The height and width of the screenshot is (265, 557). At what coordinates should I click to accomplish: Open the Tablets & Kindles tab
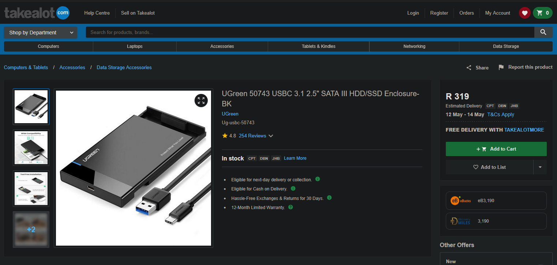click(x=319, y=46)
